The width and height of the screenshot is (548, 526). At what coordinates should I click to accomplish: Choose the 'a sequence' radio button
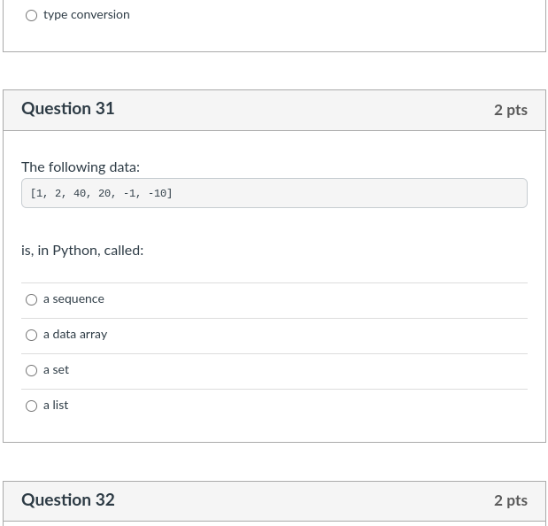pos(32,299)
